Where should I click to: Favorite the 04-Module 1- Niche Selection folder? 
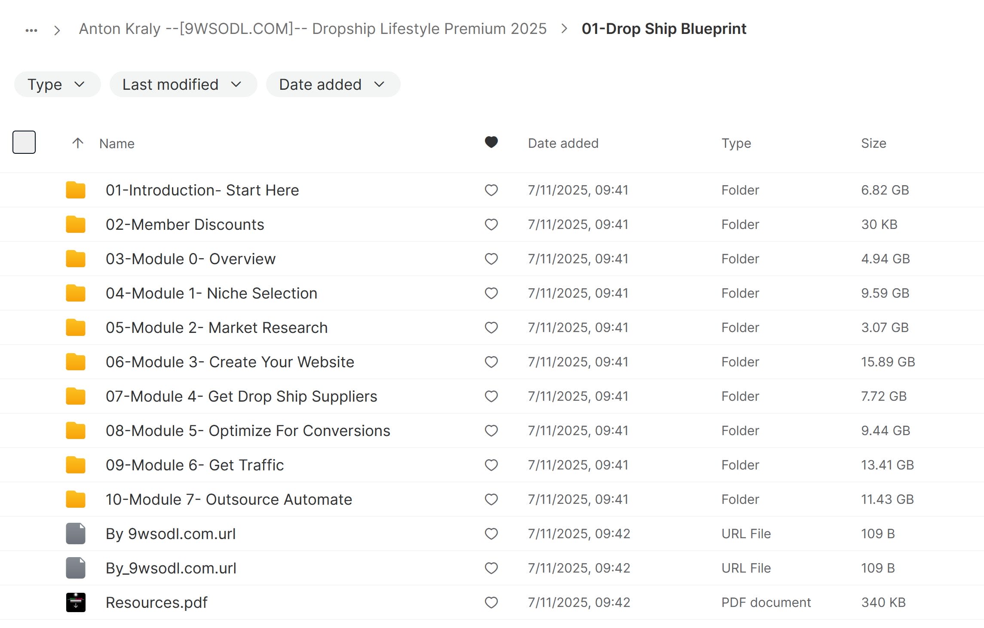tap(491, 293)
